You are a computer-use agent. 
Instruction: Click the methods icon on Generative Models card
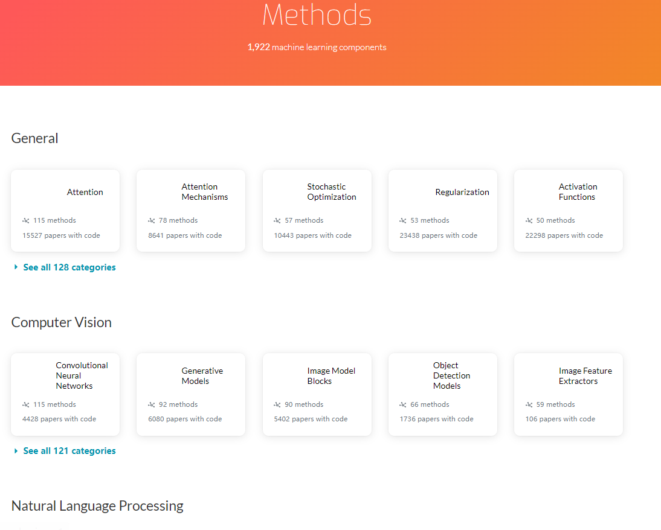pyautogui.click(x=150, y=404)
